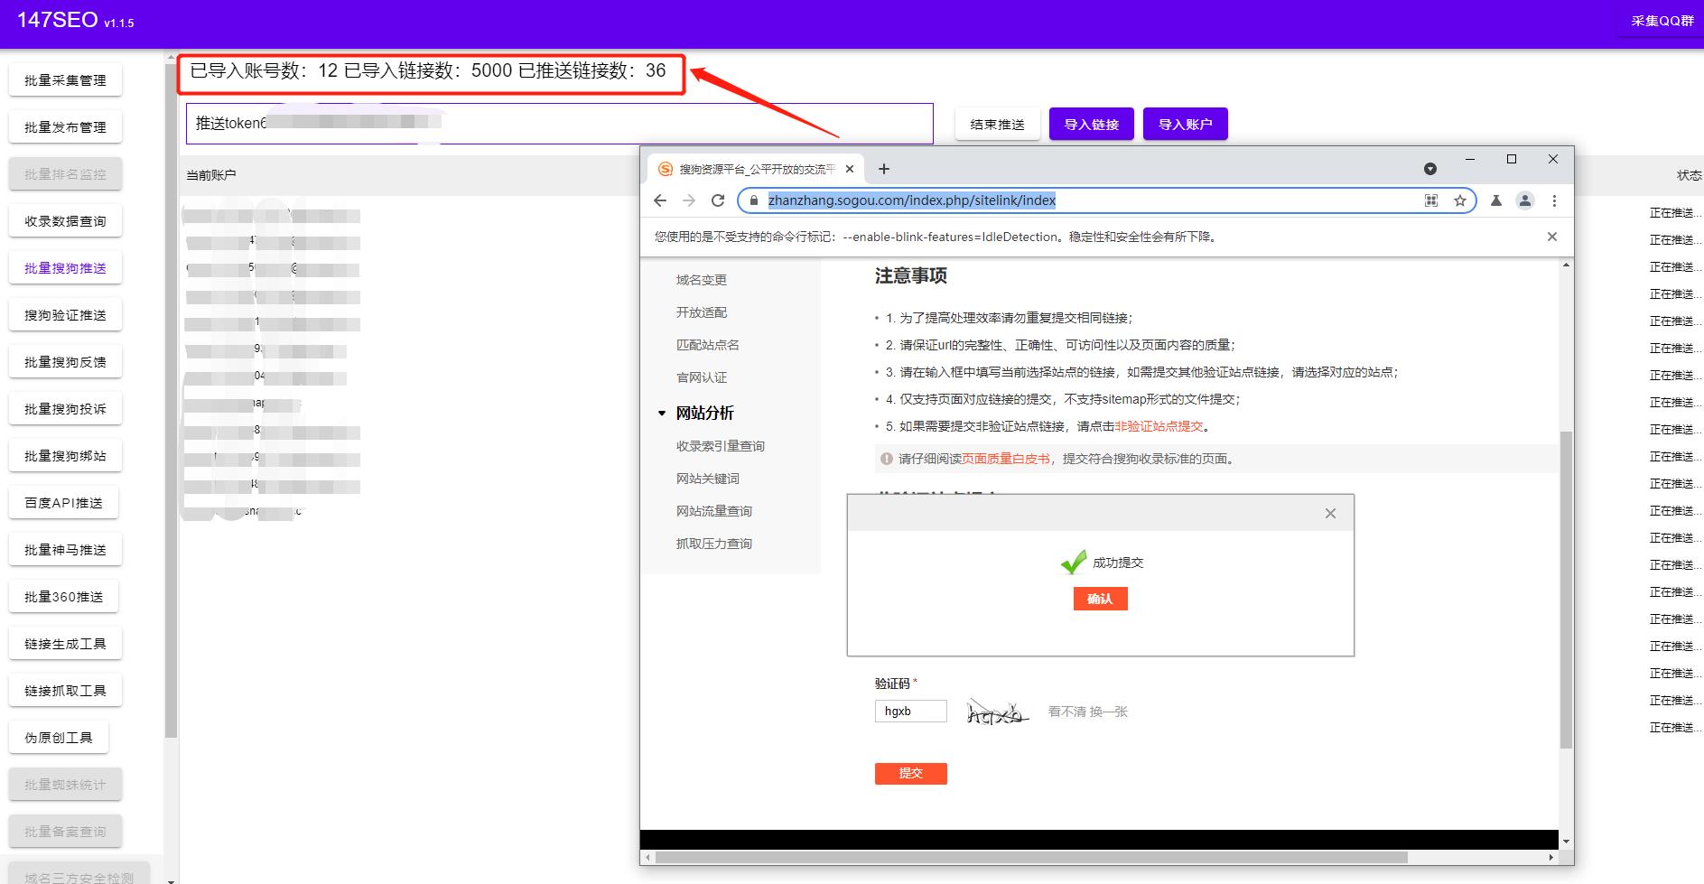
Task: Bookmark the page using the star icon
Action: [x=1459, y=200]
